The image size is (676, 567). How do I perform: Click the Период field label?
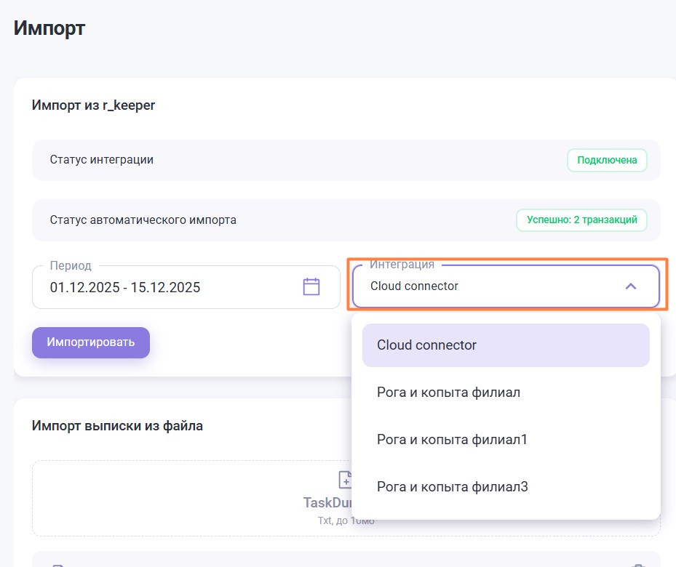71,266
